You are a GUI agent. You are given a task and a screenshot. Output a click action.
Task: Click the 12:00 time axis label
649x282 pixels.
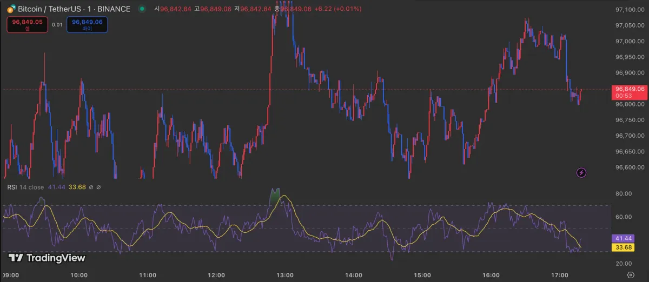pos(216,275)
